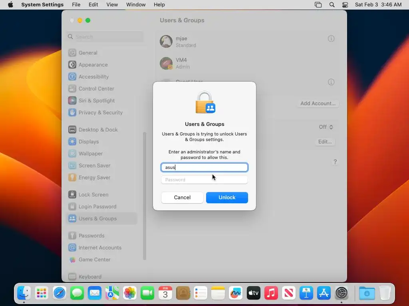
Task: Open Siri & Spotlight settings
Action: 102,101
